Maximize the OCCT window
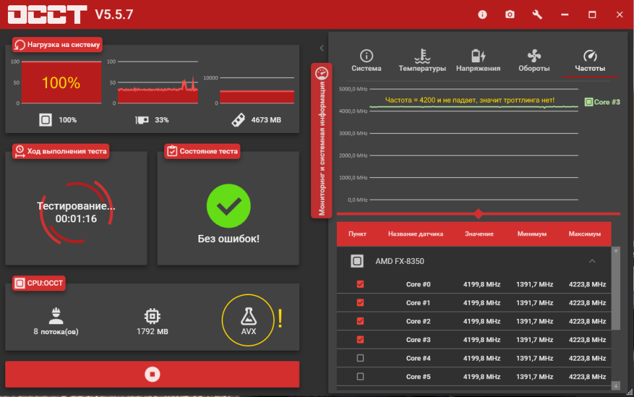Image resolution: width=634 pixels, height=397 pixels. click(x=592, y=15)
